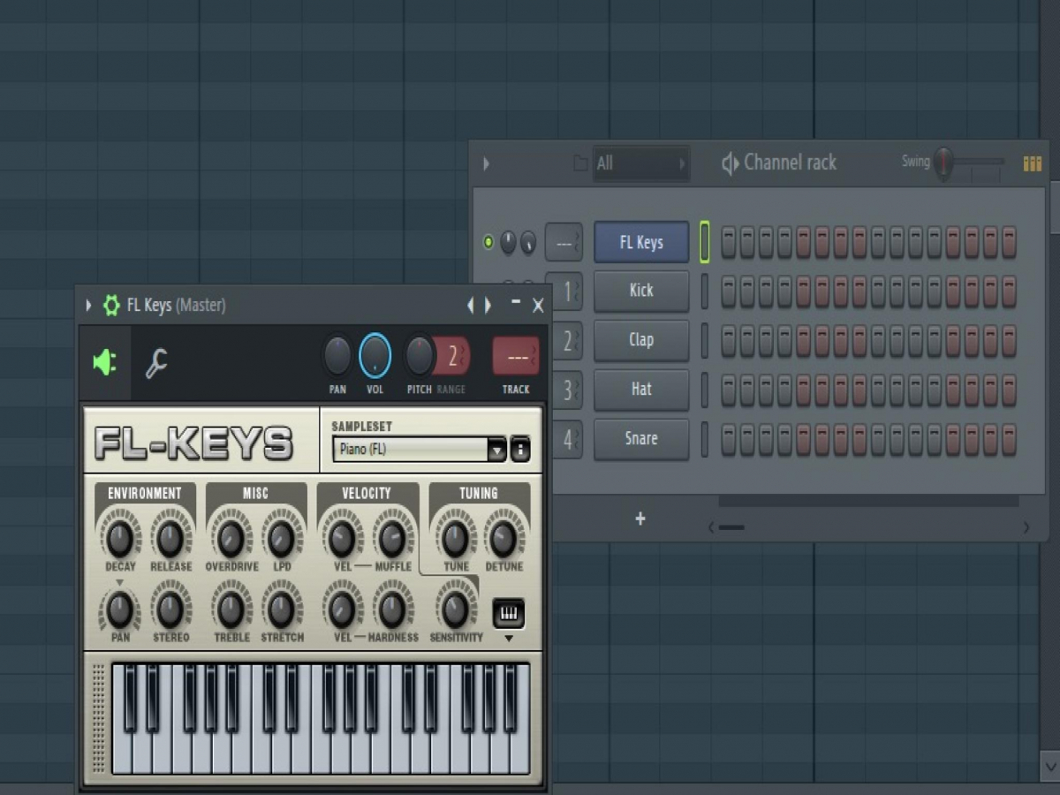Open graph editor icon in Channel rack
This screenshot has width=1060, height=795.
1032,163
